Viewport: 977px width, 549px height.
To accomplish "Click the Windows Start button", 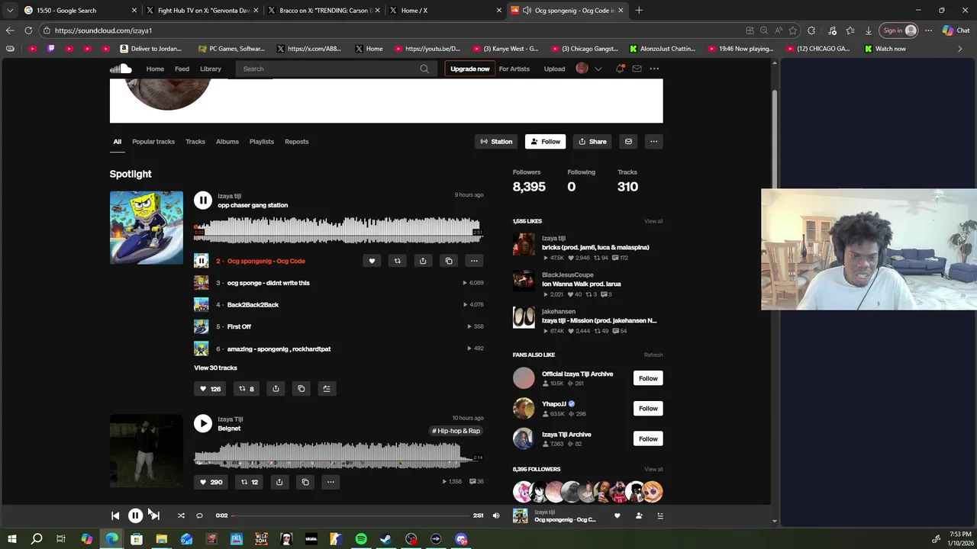I will coord(11,539).
